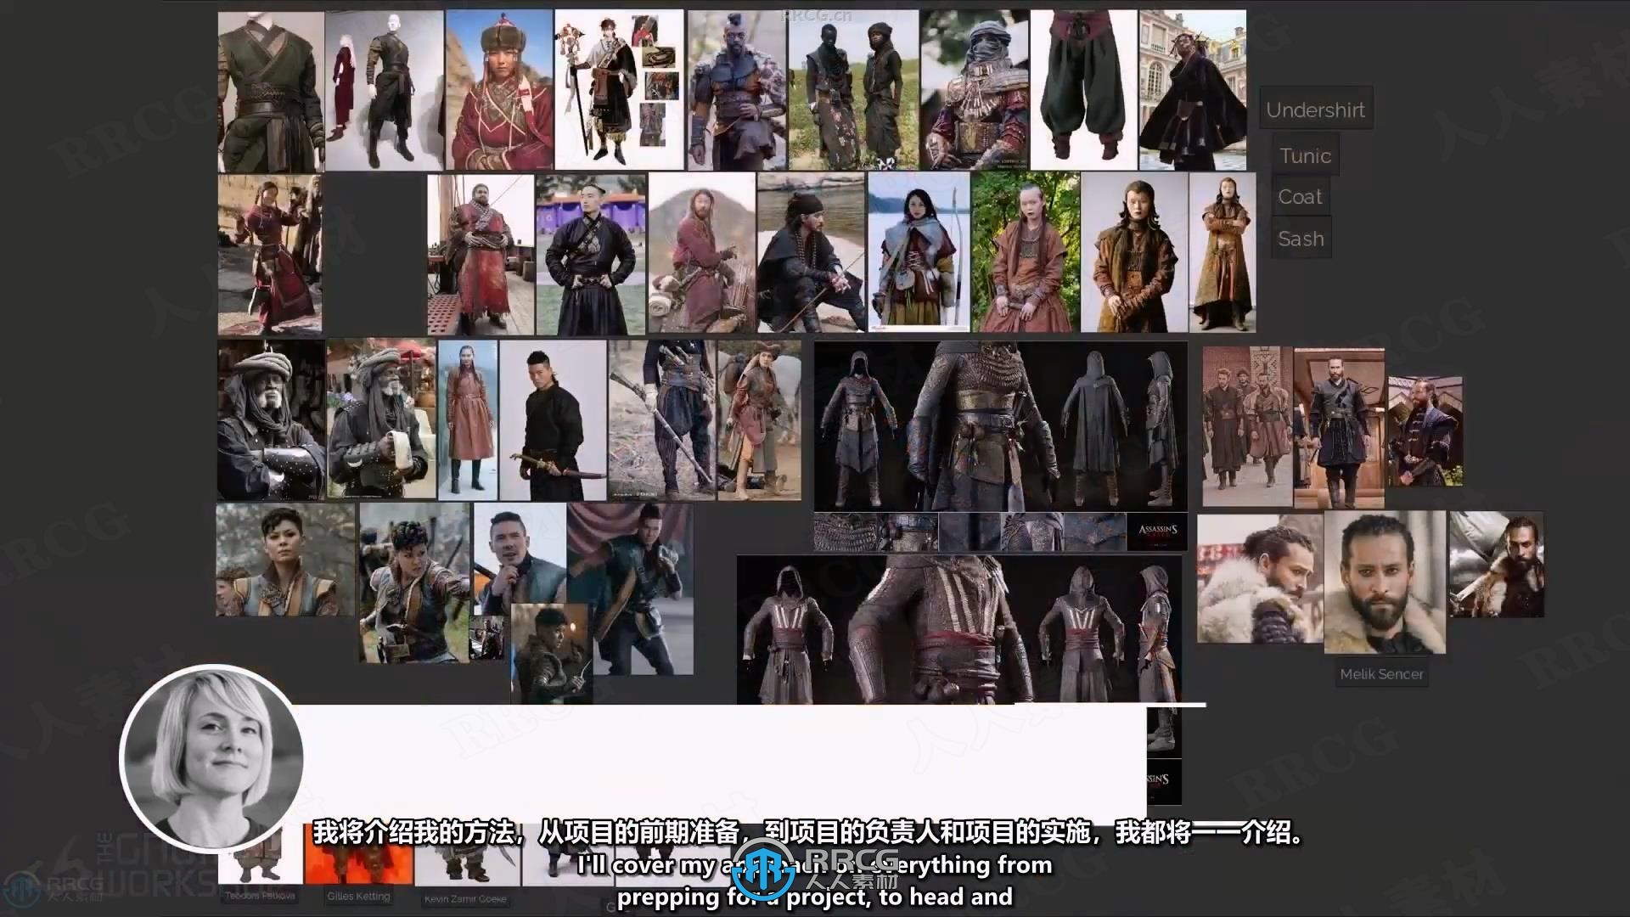Select the woman in fur hat image

click(x=498, y=90)
